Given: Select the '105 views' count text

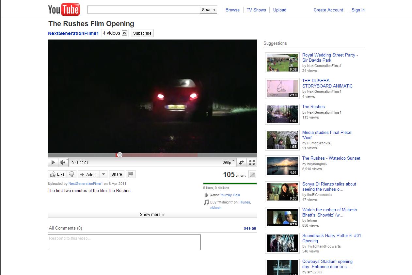Looking at the screenshot, I should click(x=234, y=175).
